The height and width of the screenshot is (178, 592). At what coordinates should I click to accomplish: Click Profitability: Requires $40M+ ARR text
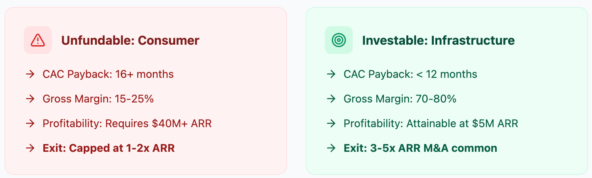click(x=127, y=124)
